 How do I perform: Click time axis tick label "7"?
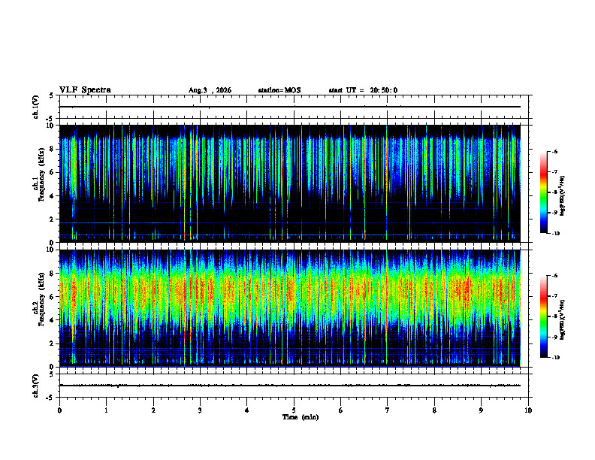point(388,410)
